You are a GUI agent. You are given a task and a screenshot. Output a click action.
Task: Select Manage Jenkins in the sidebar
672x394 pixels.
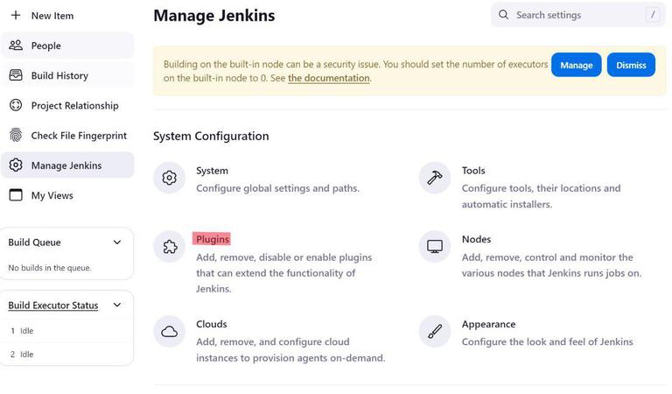coord(66,165)
